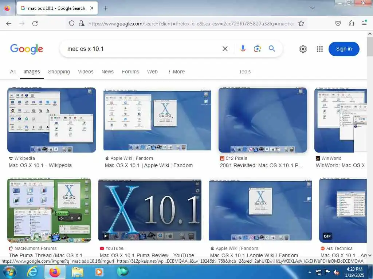The width and height of the screenshot is (373, 279).
Task: Click 'Mac OS X 10.1 - Wikipedia' link
Action: (40, 165)
